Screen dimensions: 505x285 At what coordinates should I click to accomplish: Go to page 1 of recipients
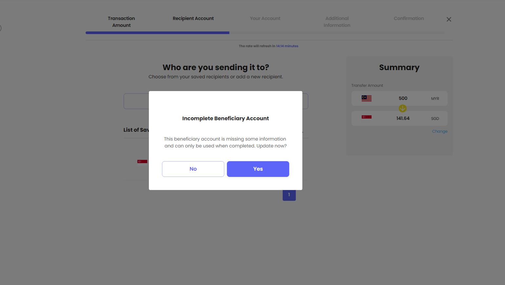(289, 195)
